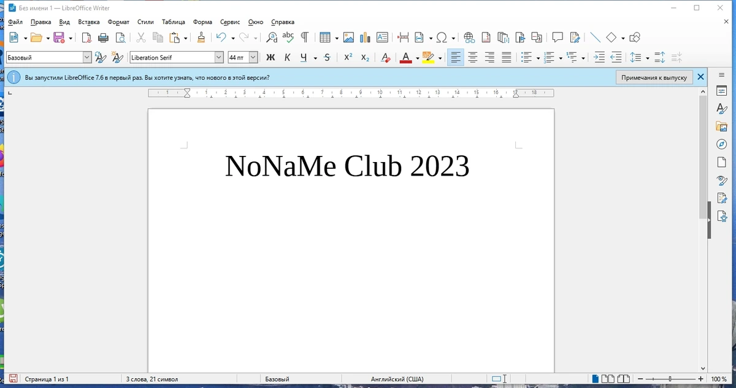This screenshot has width=736, height=388.
Task: Open the Формат menu
Action: pos(118,22)
